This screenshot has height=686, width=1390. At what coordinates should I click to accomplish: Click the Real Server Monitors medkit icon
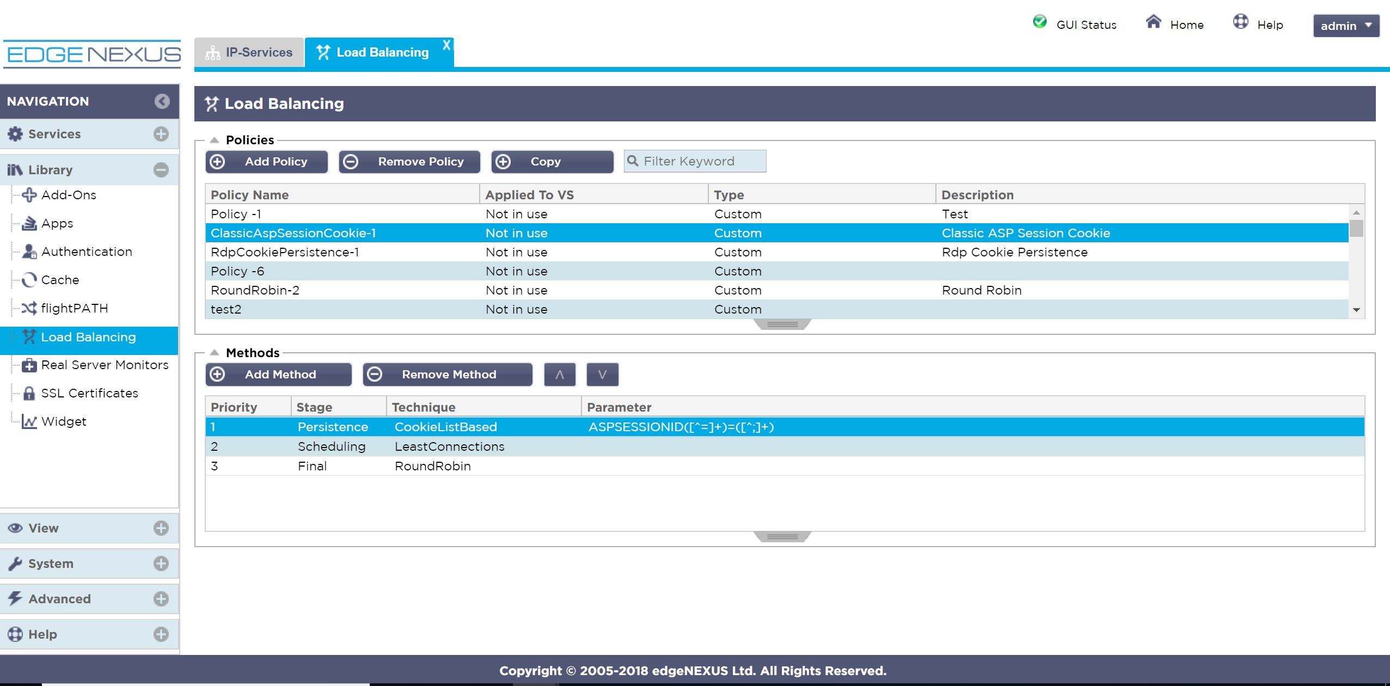pyautogui.click(x=29, y=365)
